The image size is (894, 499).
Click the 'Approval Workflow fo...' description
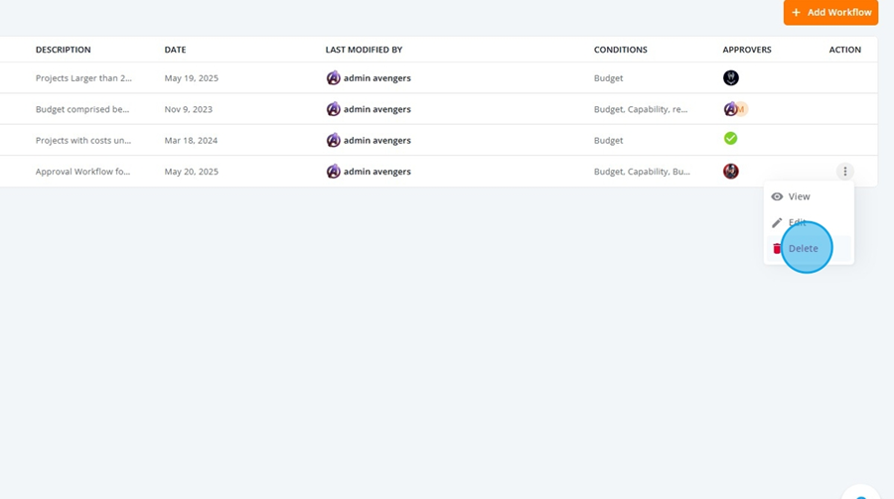82,172
